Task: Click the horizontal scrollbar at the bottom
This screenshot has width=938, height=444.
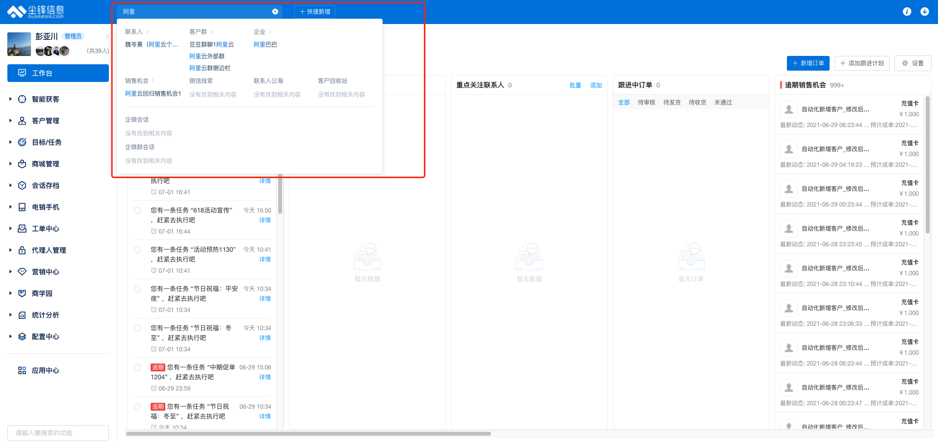Action: coord(309,434)
